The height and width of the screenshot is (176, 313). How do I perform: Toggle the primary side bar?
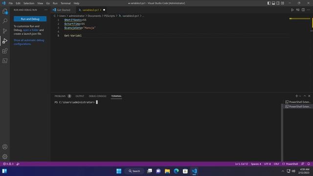tap(269, 3)
